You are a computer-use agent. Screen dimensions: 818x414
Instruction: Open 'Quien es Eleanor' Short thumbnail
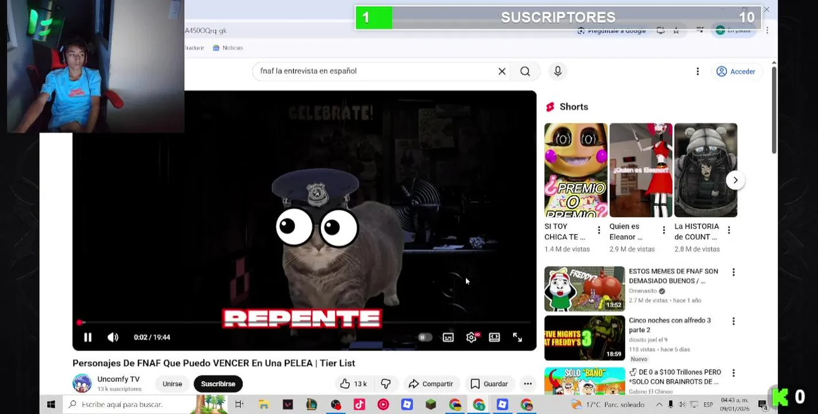[641, 170]
